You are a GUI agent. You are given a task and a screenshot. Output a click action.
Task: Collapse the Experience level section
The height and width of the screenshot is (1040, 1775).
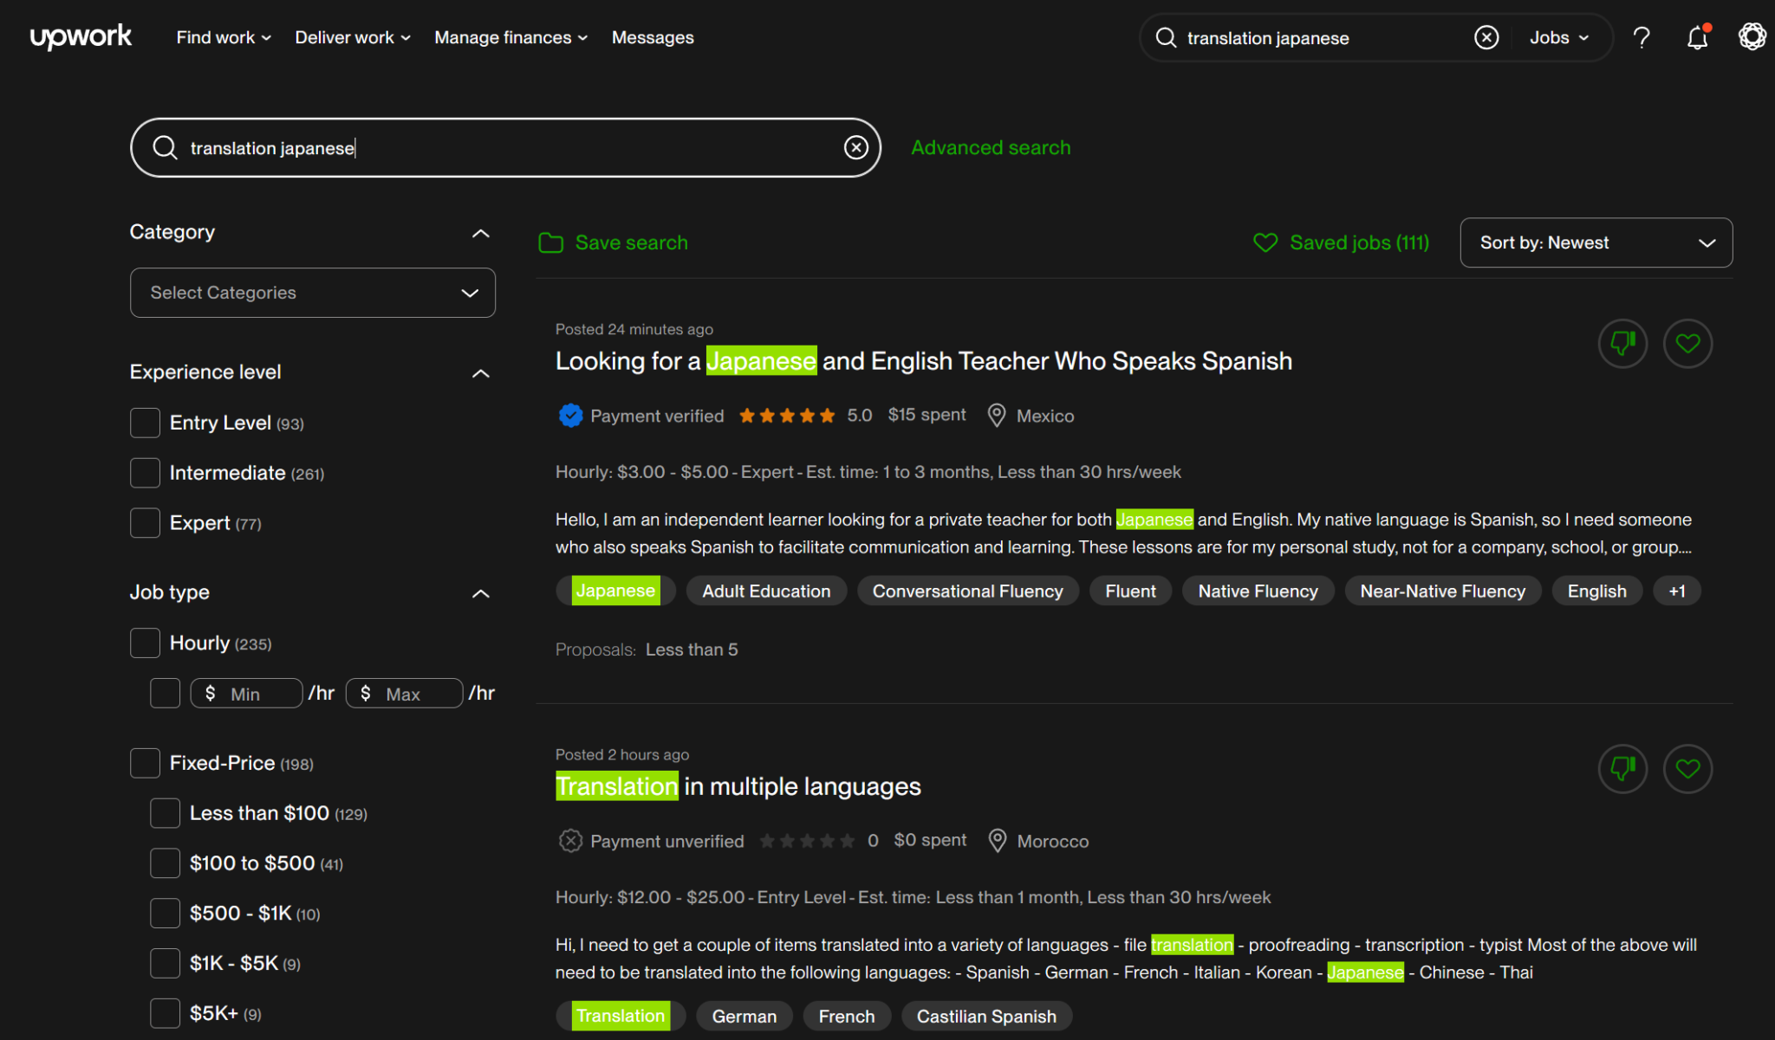tap(480, 373)
